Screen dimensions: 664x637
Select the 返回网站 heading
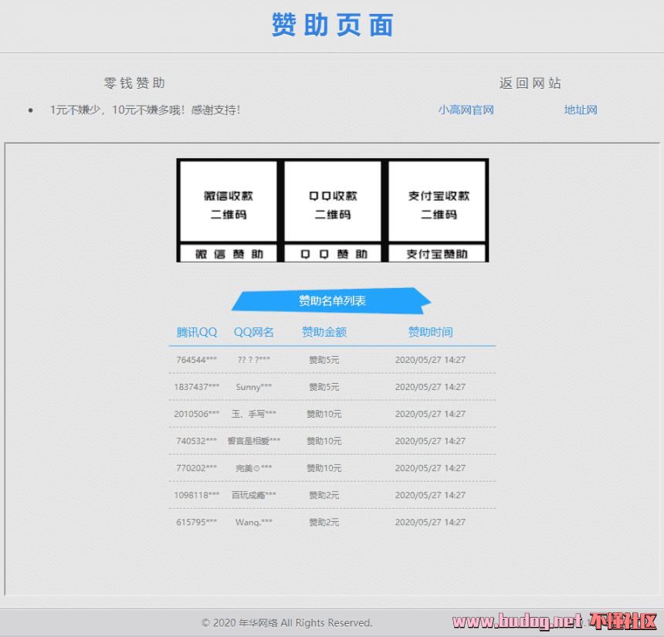pos(530,83)
